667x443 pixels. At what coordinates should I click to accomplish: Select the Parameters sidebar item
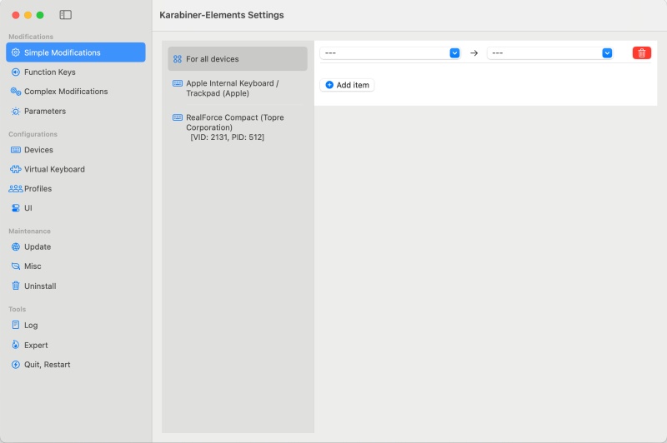pos(44,111)
